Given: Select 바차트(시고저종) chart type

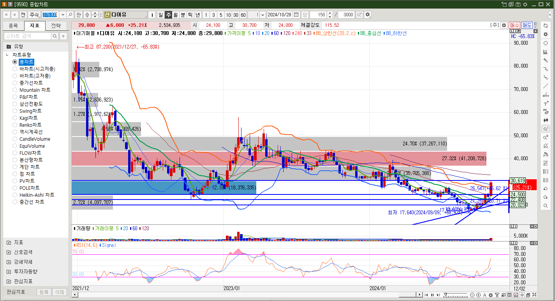Looking at the screenshot, I should pyautogui.click(x=15, y=69).
